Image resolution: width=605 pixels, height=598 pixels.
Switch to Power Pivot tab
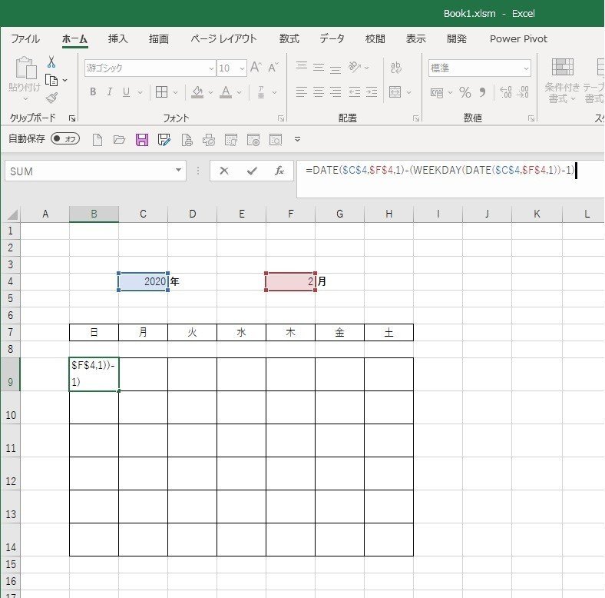518,38
